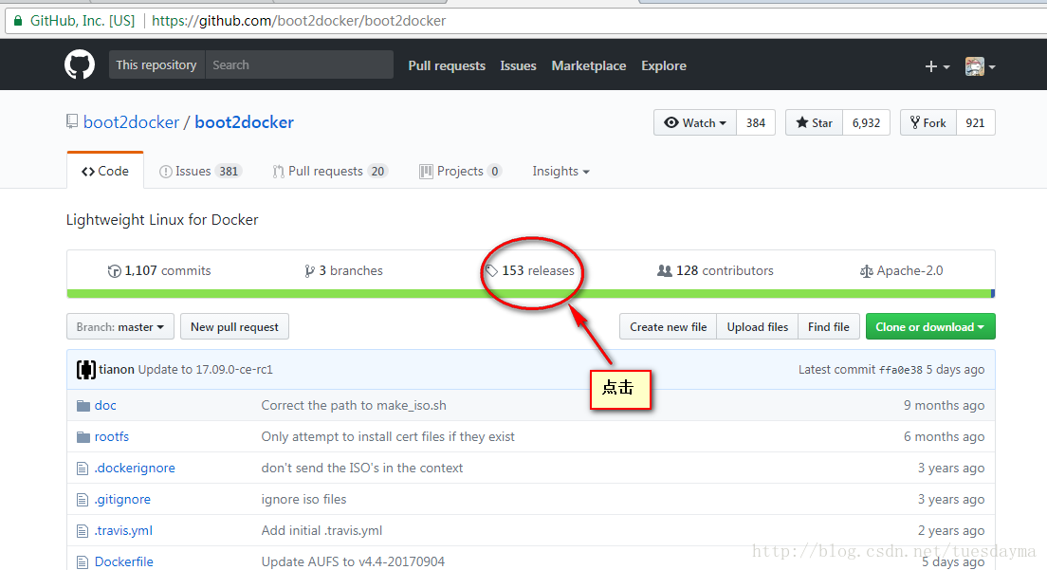Click the doc folder icon

[83, 405]
